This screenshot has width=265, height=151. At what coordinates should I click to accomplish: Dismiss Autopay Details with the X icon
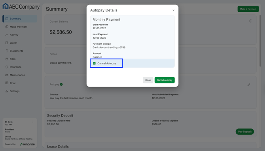click(x=173, y=10)
